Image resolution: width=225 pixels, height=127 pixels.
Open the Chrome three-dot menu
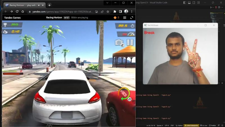[132, 12]
